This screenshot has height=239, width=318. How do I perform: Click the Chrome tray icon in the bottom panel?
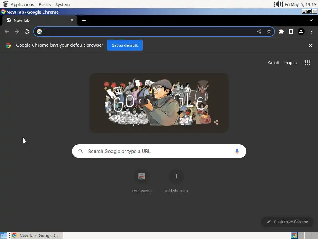(294, 235)
